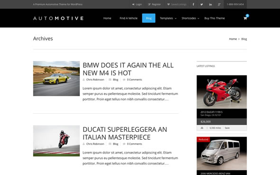Open the red Ducati 1199 S listing image
The height and width of the screenshot is (175, 280).
pos(222,92)
